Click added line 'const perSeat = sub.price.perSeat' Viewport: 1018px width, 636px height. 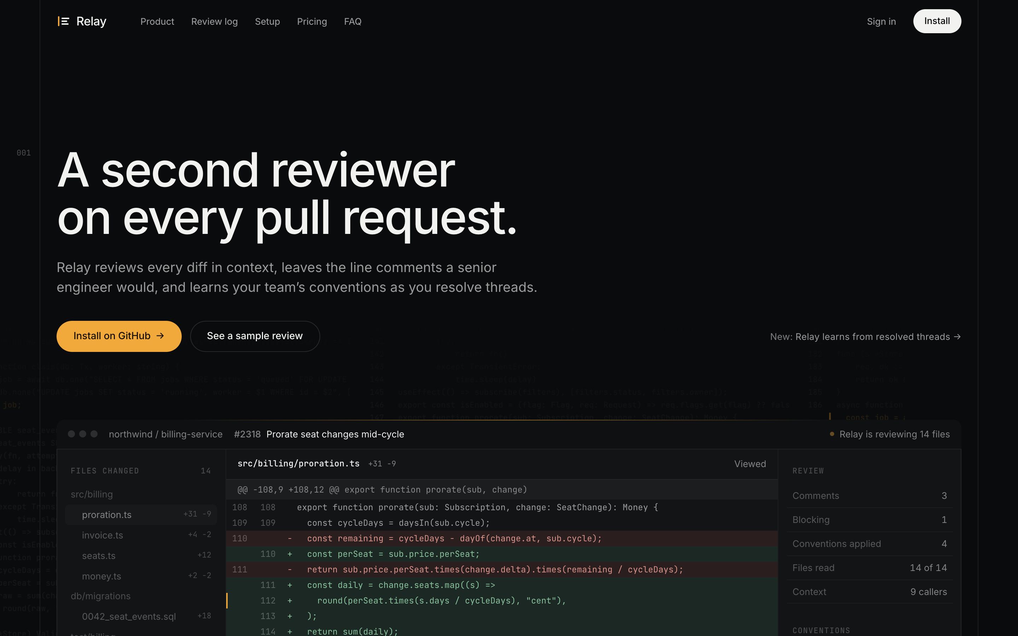502,554
